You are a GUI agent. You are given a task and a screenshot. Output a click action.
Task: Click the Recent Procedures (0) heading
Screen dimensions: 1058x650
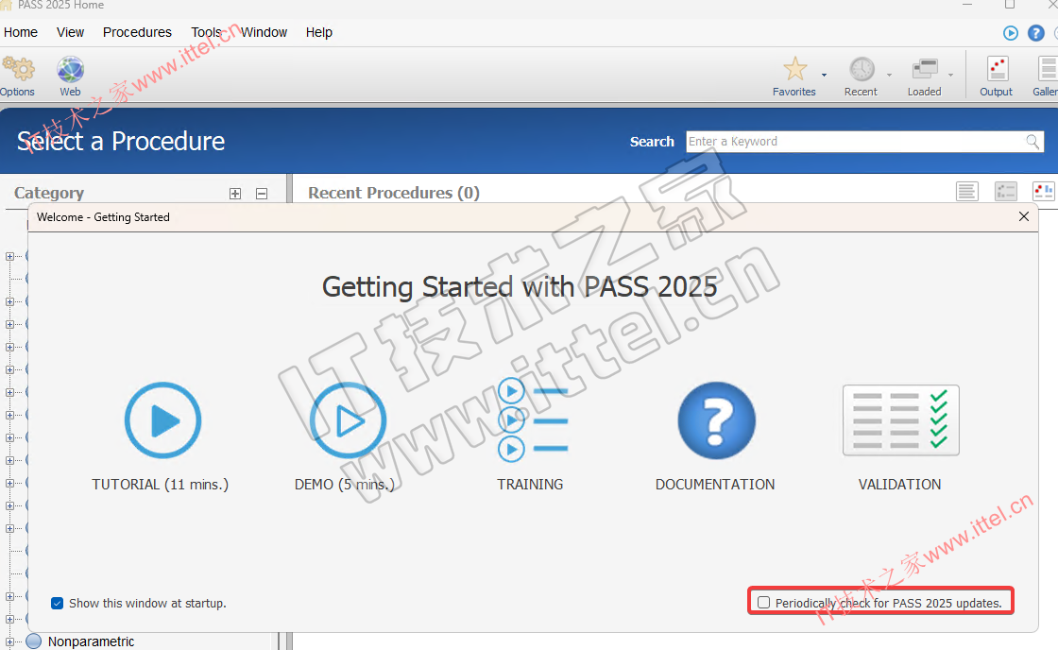(x=394, y=193)
